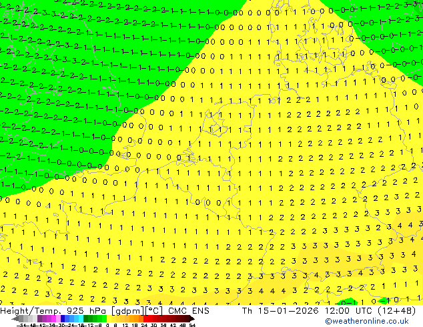
Task: Pick the pale pink swatch in the legend
Action: [x=58, y=319]
